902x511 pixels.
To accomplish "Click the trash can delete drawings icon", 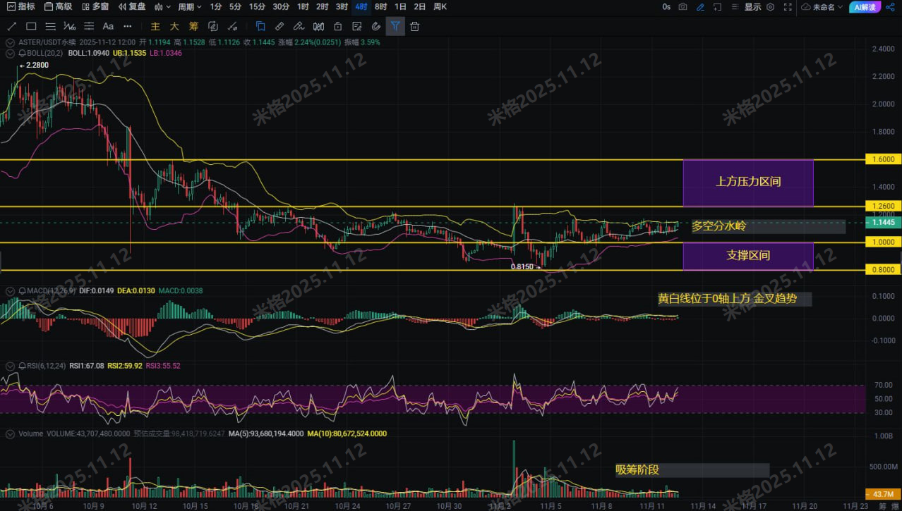I will pos(414,26).
